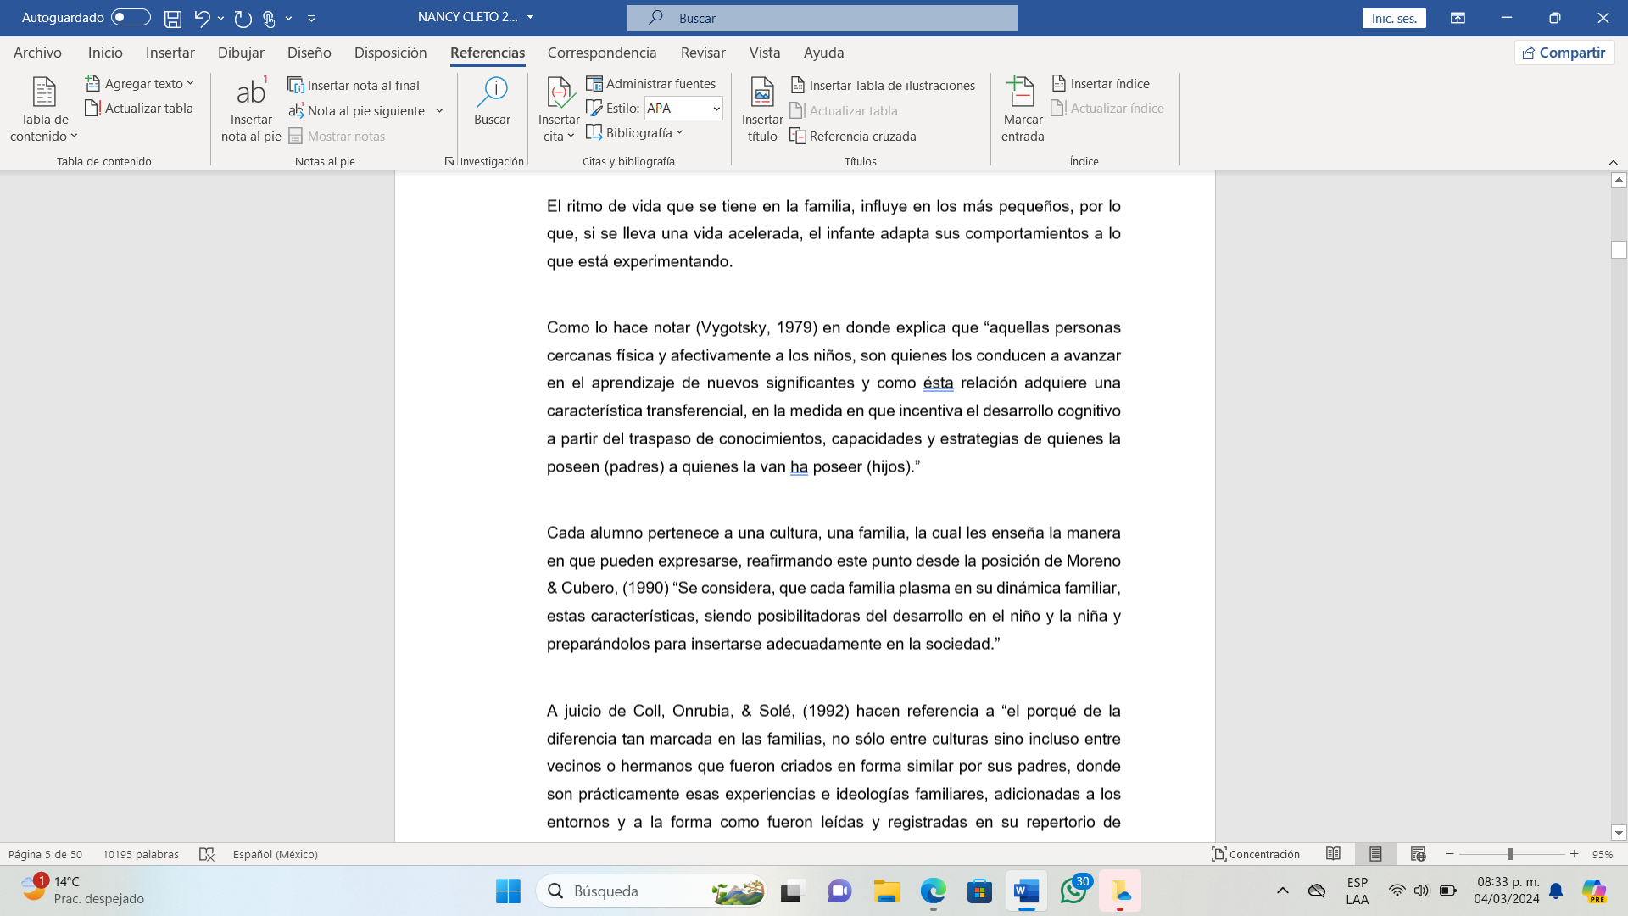Open the Estilo APA combo box
The height and width of the screenshot is (916, 1628).
[683, 108]
